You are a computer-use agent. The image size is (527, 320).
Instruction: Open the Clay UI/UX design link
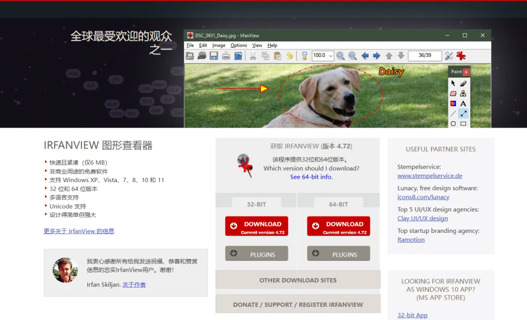point(423,218)
